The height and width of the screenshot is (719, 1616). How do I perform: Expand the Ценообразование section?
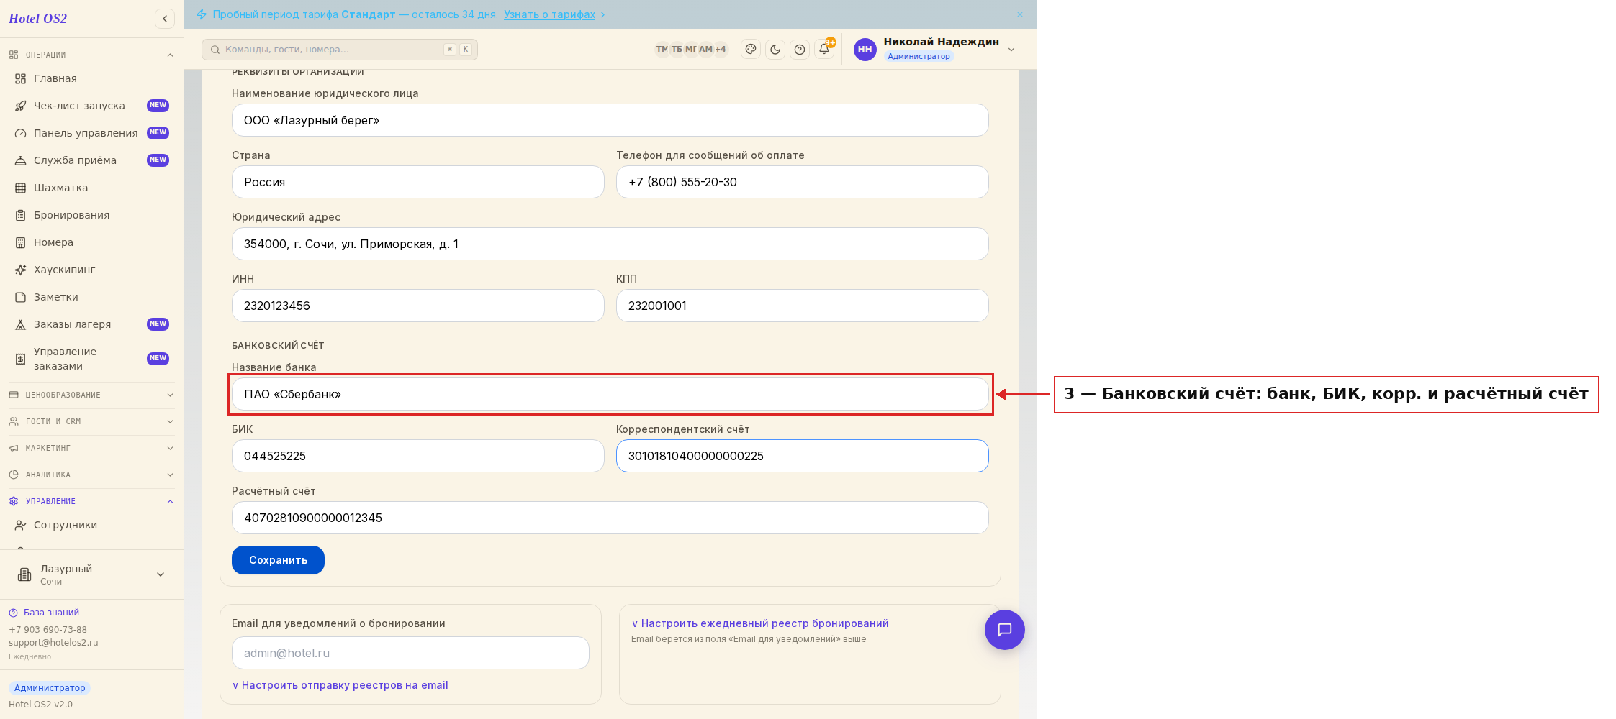(x=91, y=395)
